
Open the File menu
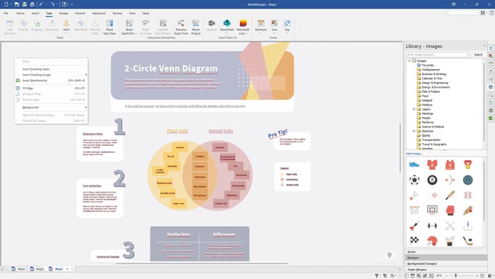click(x=6, y=13)
